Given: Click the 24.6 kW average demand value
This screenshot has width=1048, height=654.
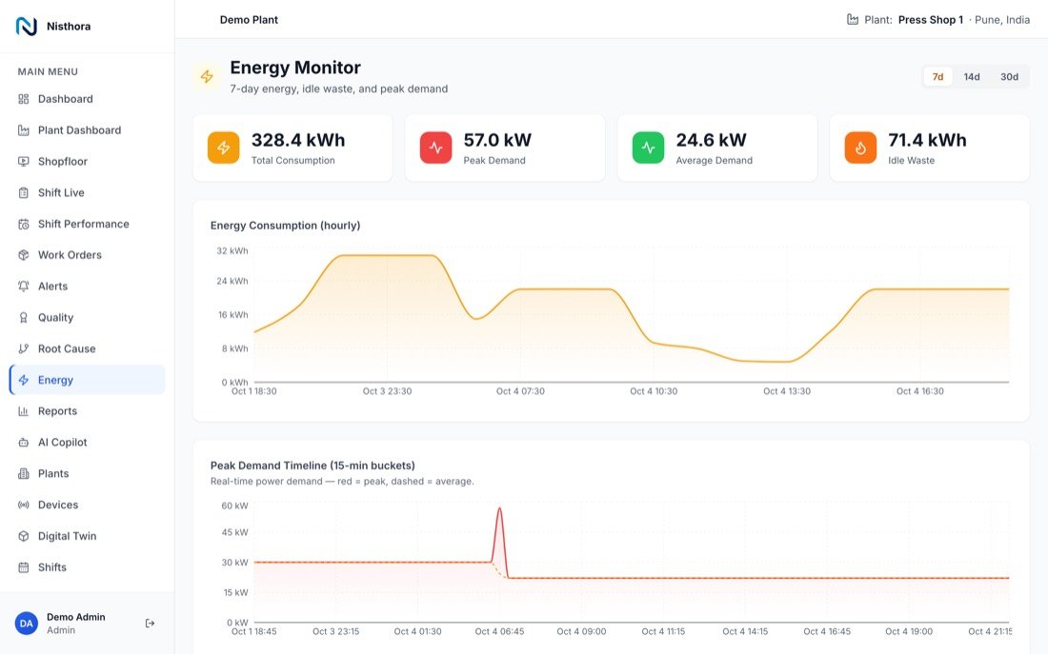Looking at the screenshot, I should pos(711,140).
